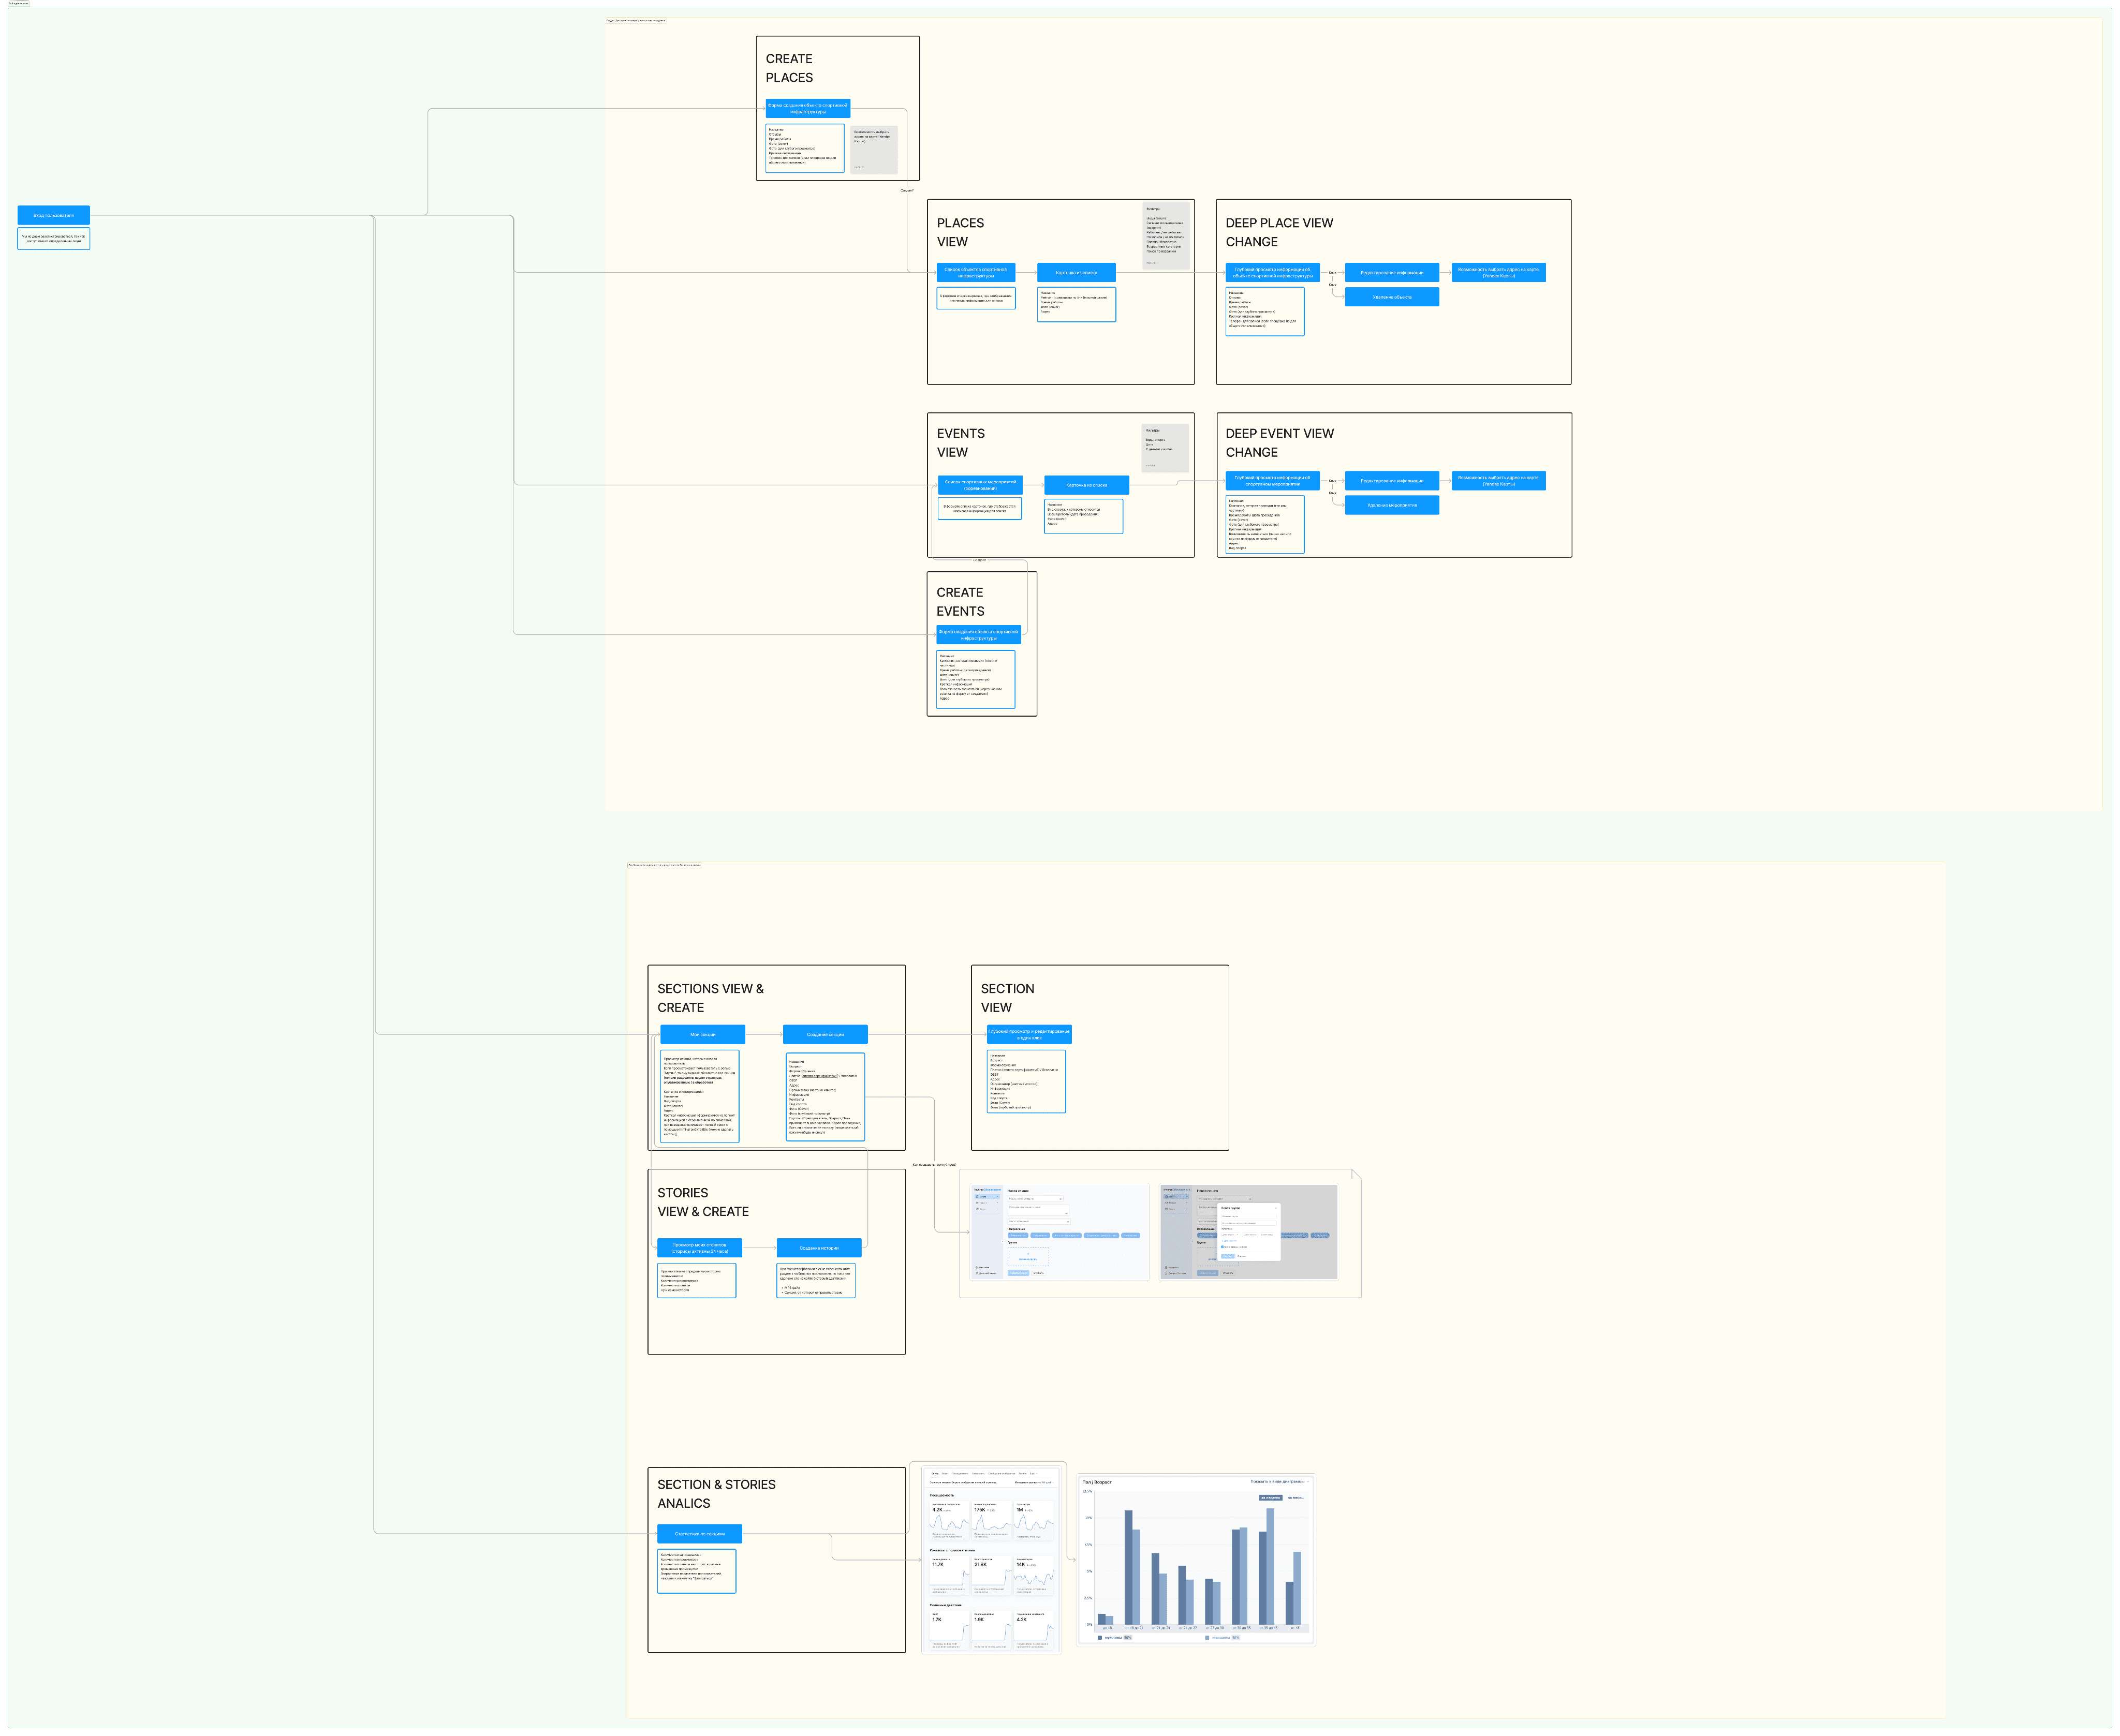Select the за неделю chart period toggle
The width and height of the screenshot is (2120, 1736).
coord(1270,1498)
